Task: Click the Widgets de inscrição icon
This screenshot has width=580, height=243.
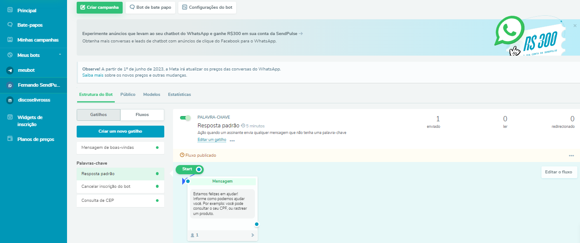Action: click(x=10, y=117)
